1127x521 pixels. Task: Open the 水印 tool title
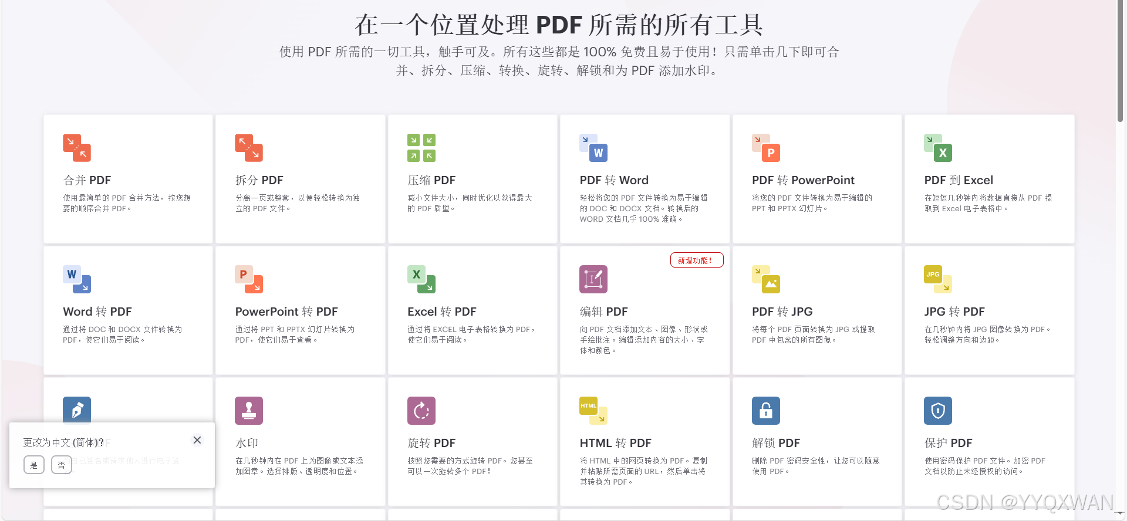(247, 443)
